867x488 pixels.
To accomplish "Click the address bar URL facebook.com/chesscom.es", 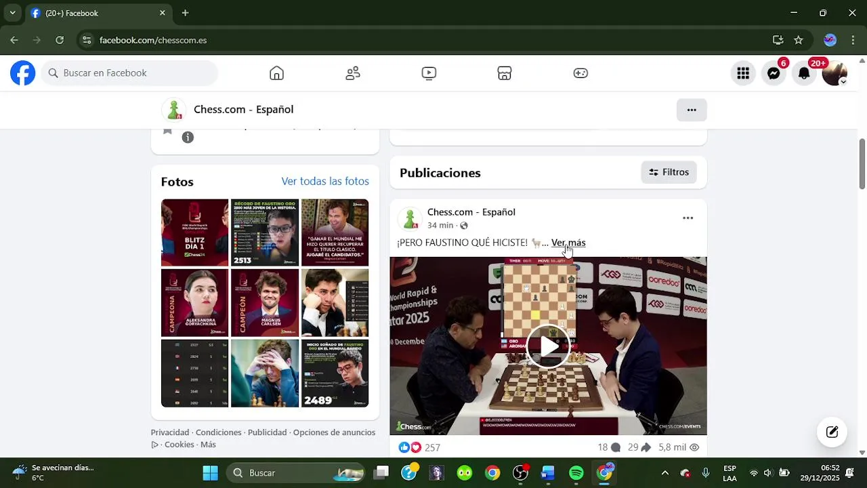I will 153,40.
